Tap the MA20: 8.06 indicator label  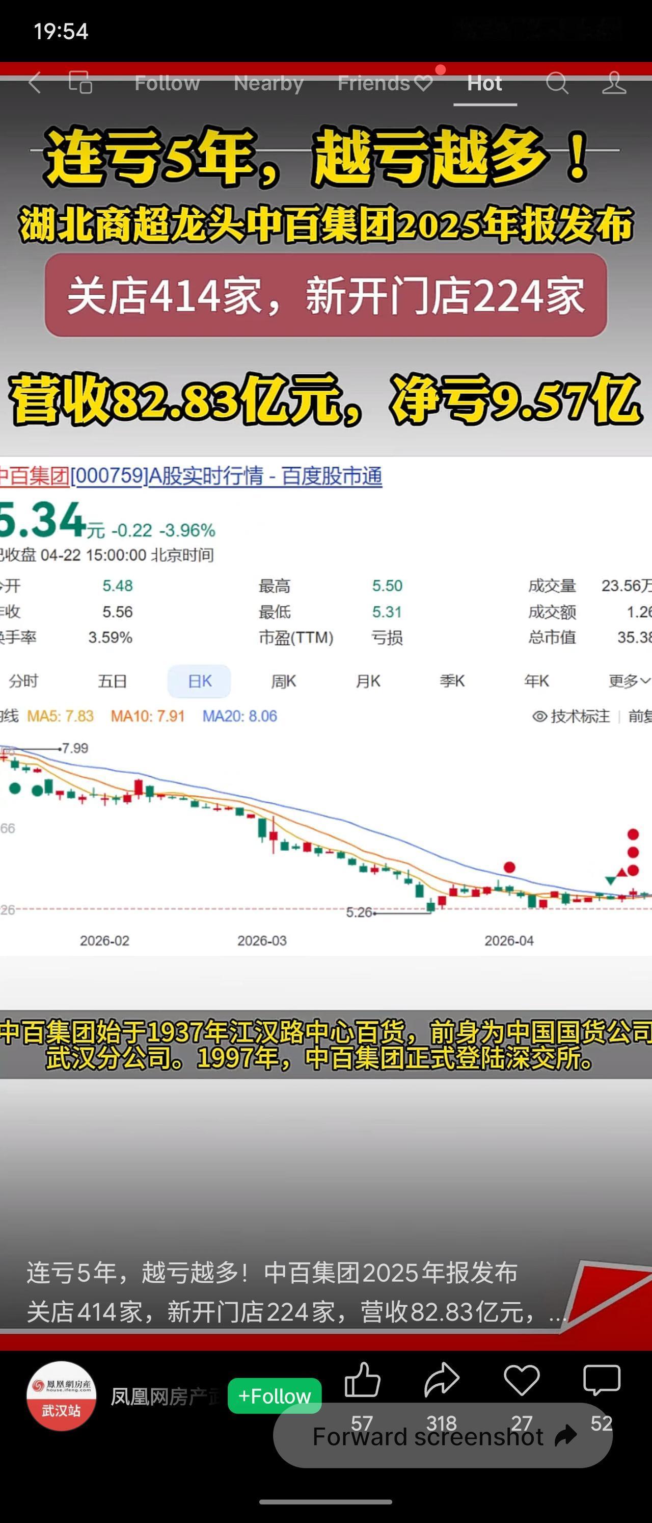tap(240, 716)
